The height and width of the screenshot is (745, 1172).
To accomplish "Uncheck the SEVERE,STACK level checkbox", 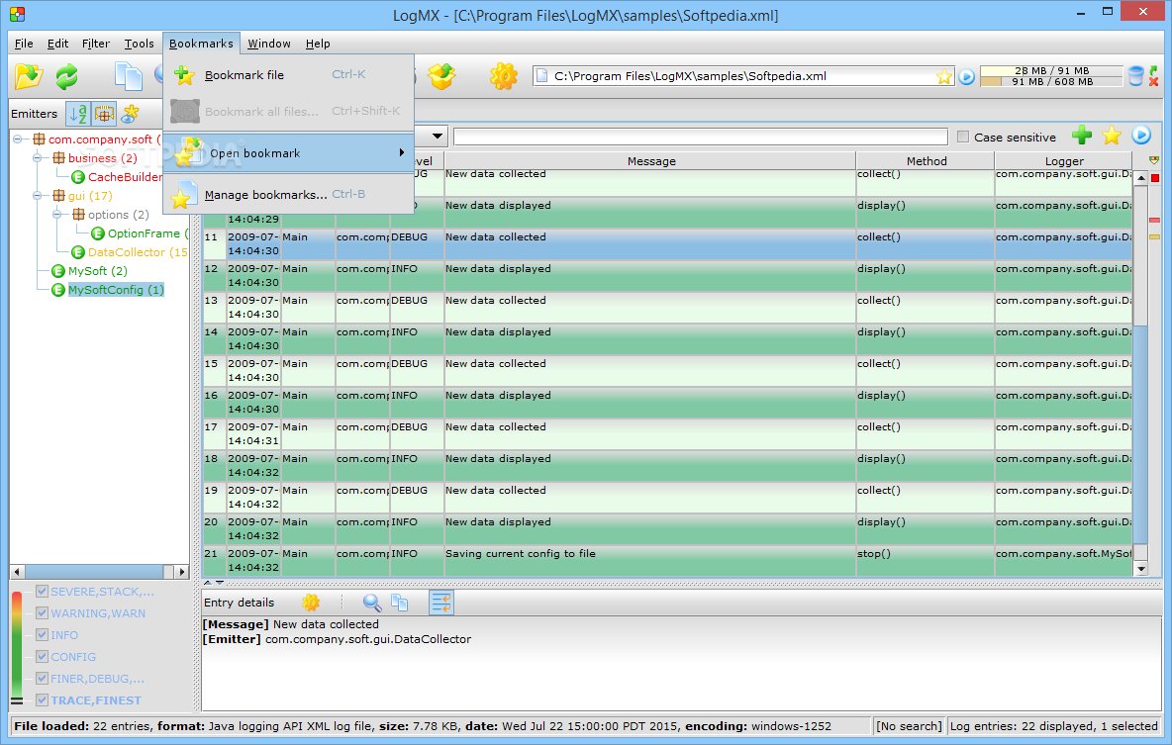I will pyautogui.click(x=42, y=591).
